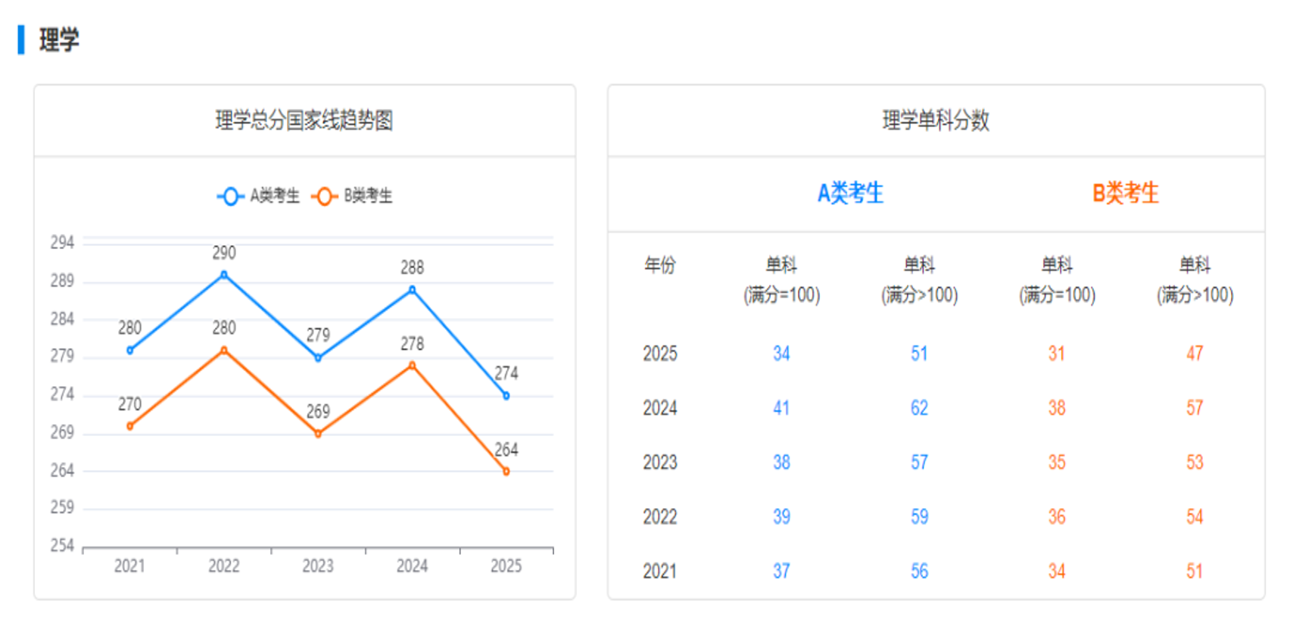This screenshot has height=617, width=1293.
Task: Click the orange 2021 data point labeled 270
Action: pyautogui.click(x=130, y=426)
